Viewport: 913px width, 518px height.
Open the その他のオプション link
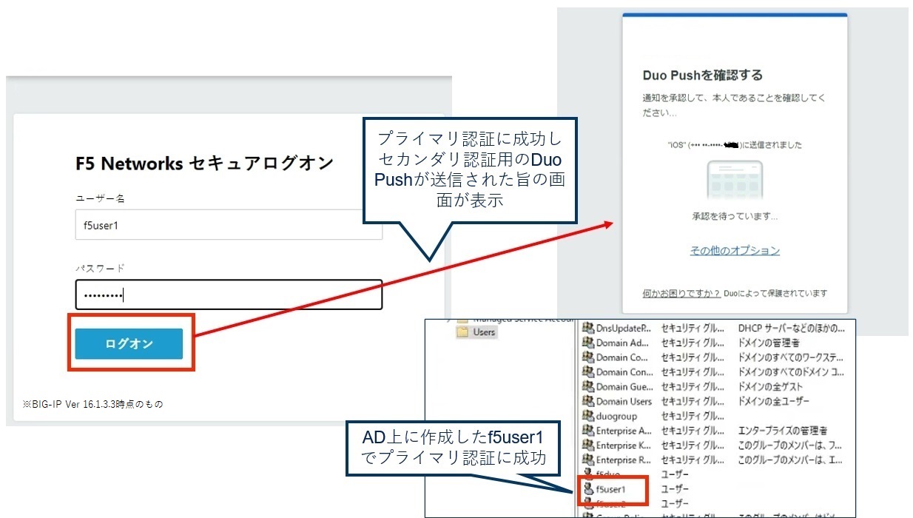coord(735,251)
